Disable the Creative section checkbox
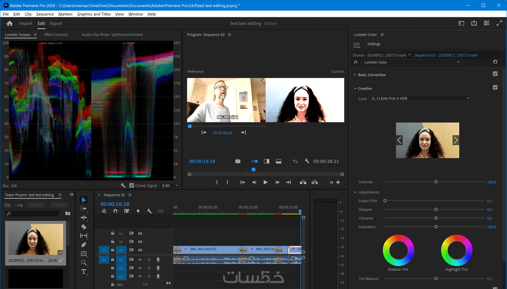Screen dimensions: 507x289 click(495, 87)
